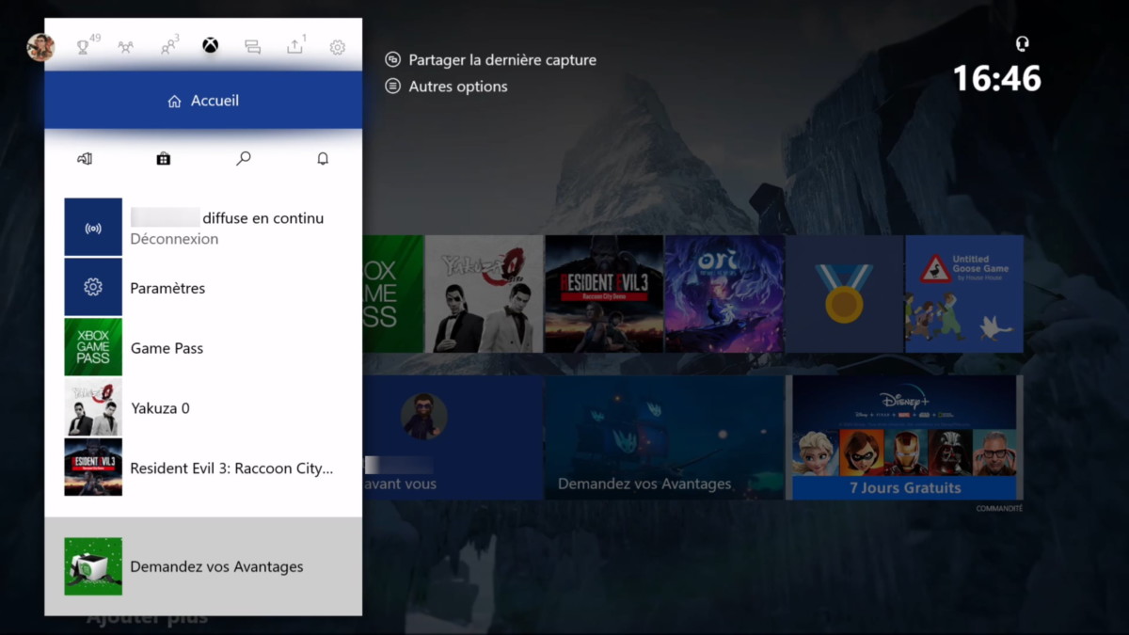Click Ajouter plus behind the guide

pyautogui.click(x=147, y=620)
